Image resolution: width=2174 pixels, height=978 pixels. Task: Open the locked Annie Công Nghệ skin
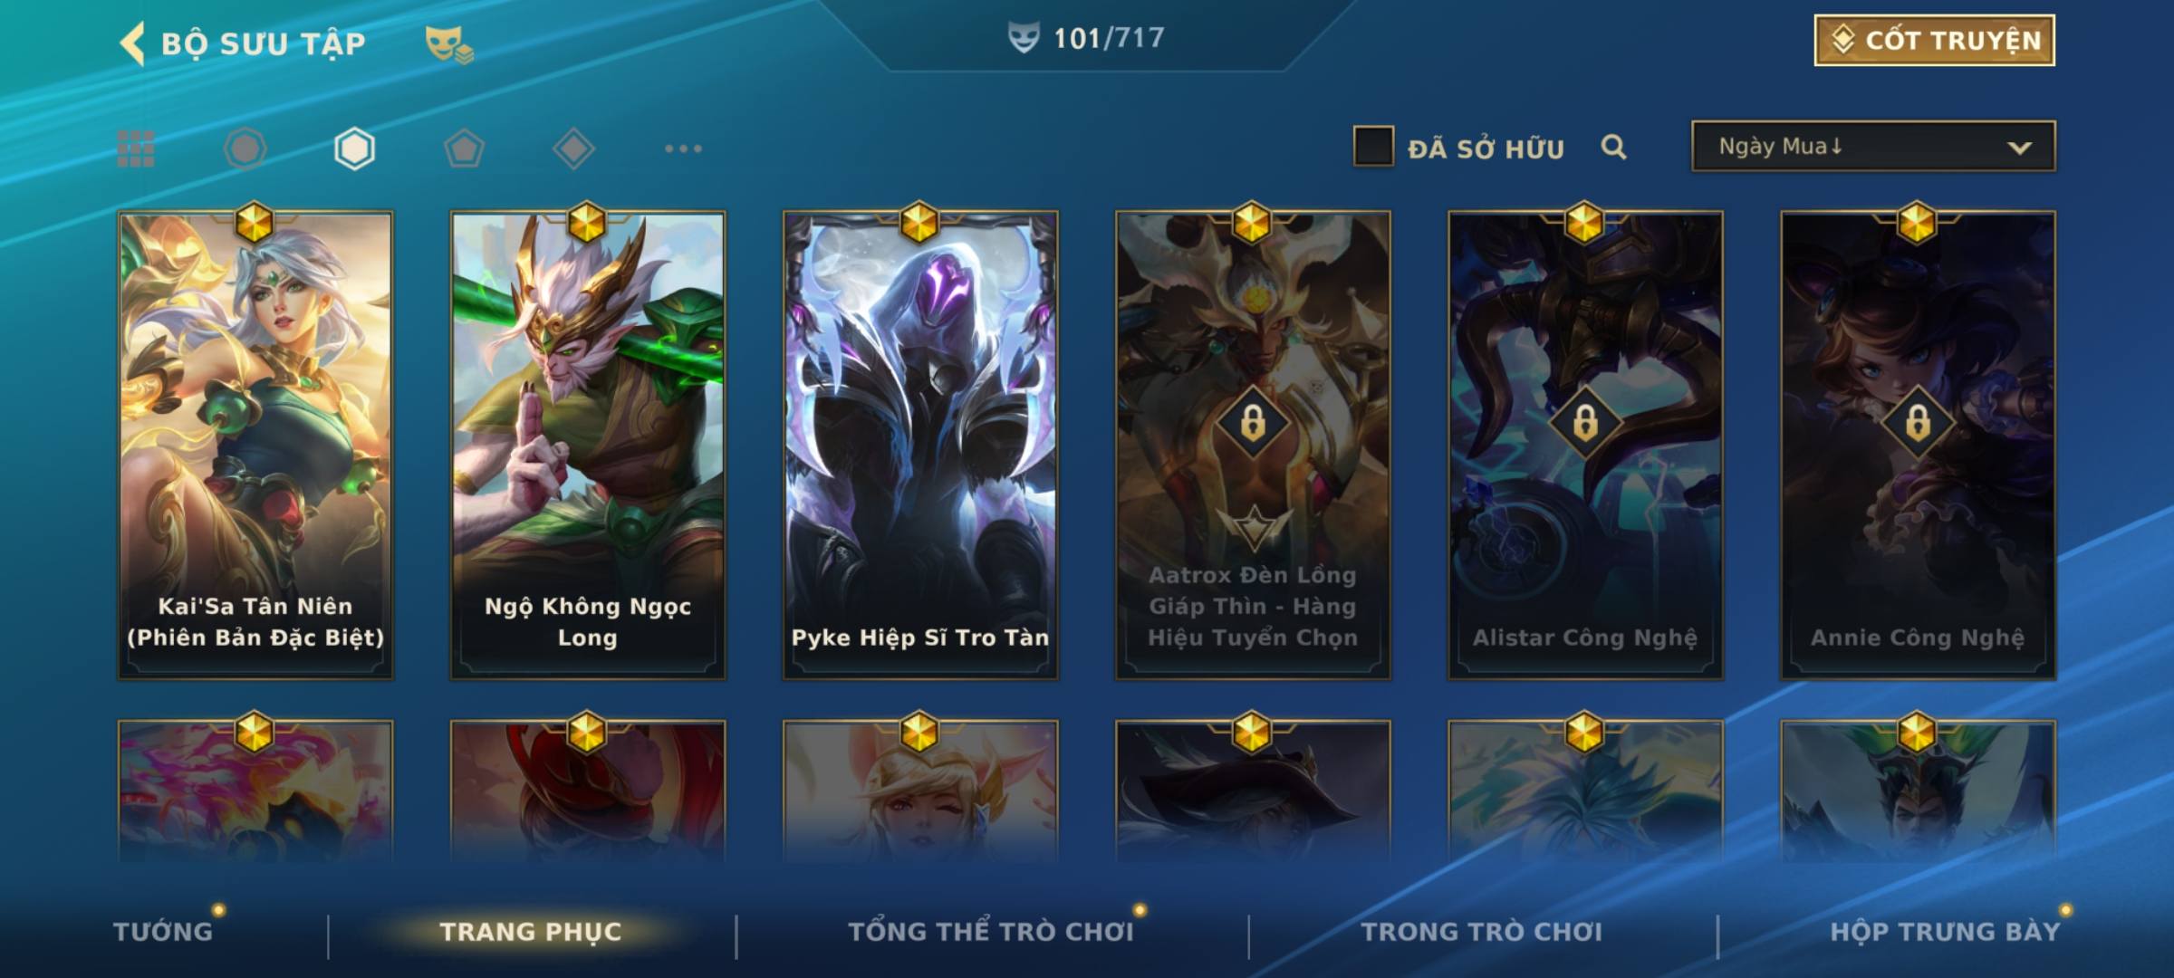coord(1918,445)
